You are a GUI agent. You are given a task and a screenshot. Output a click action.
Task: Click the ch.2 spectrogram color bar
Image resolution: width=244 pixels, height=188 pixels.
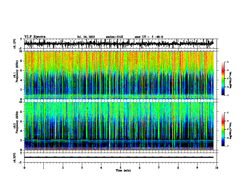[223, 129]
